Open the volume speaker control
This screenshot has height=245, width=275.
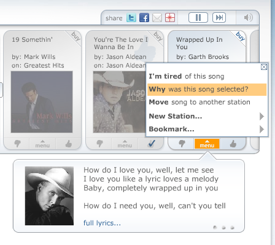point(249,18)
